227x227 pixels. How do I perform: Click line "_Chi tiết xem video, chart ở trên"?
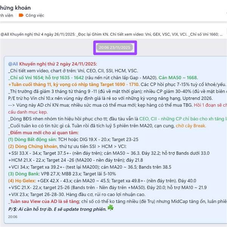[73, 71]
